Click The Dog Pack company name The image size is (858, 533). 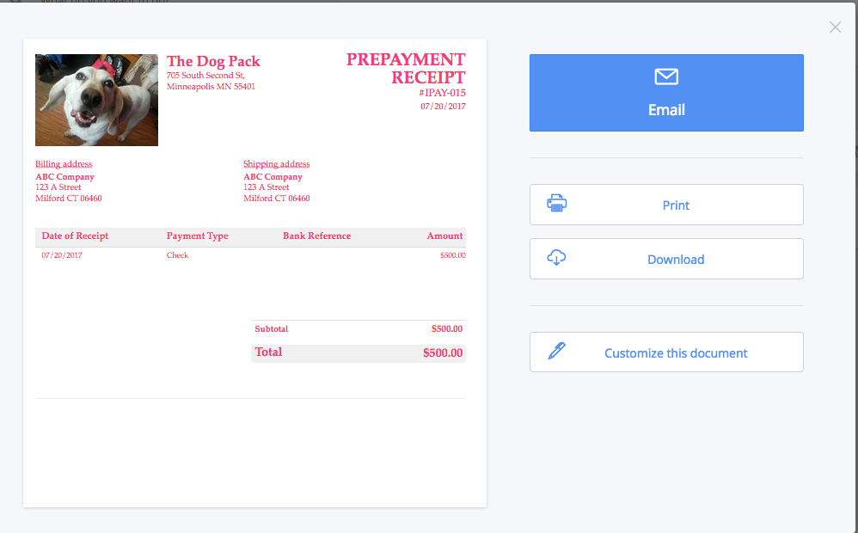(213, 61)
